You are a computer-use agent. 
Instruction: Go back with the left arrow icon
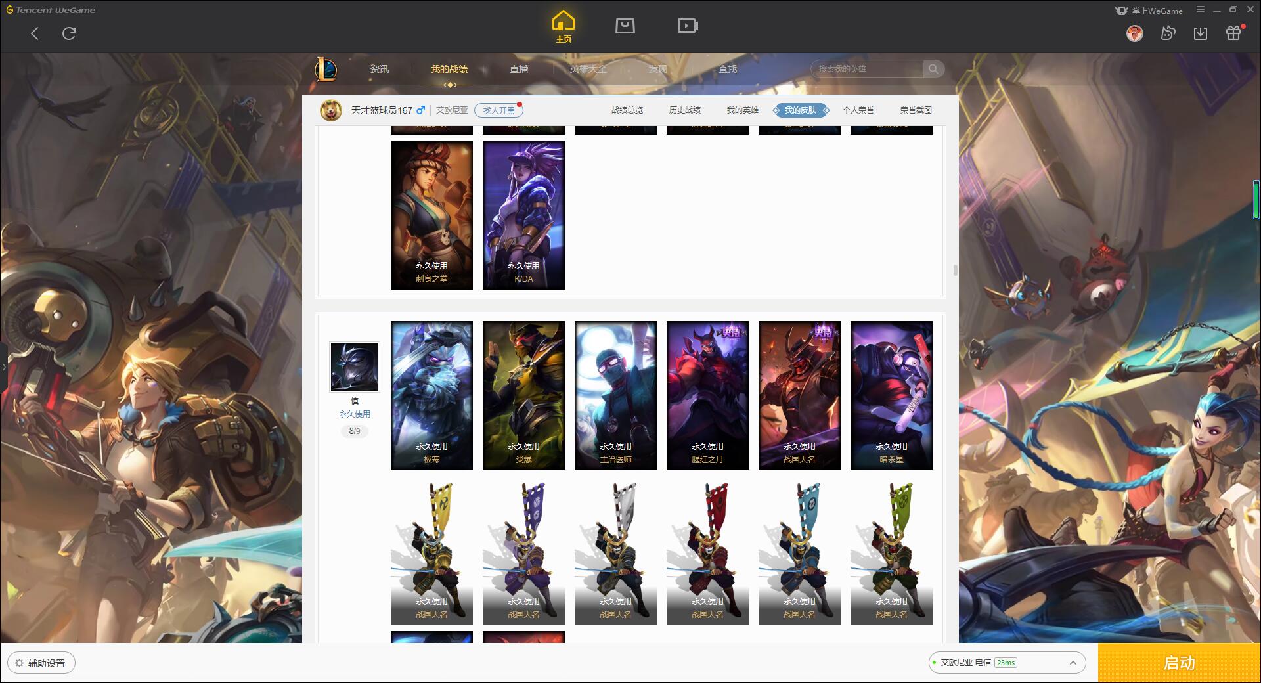[35, 33]
